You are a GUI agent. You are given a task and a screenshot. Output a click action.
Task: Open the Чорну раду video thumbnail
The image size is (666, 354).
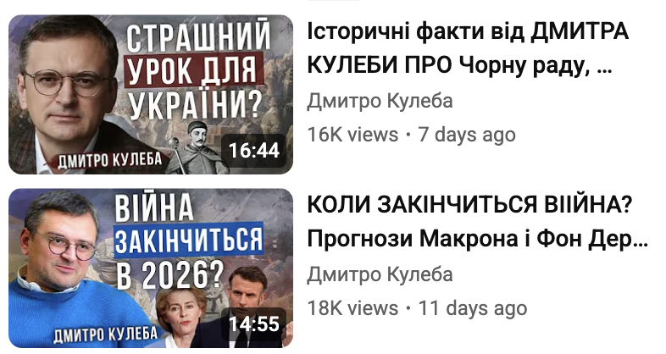tap(151, 95)
